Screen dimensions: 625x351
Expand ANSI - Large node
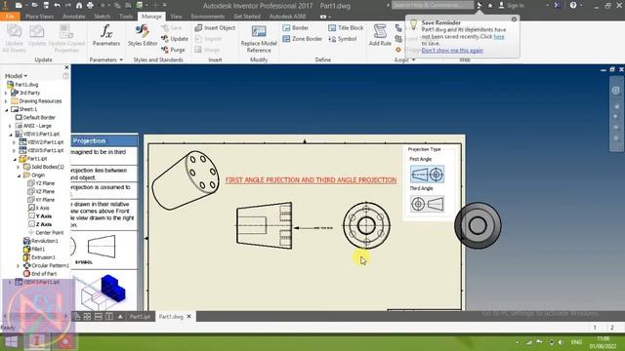[11, 126]
